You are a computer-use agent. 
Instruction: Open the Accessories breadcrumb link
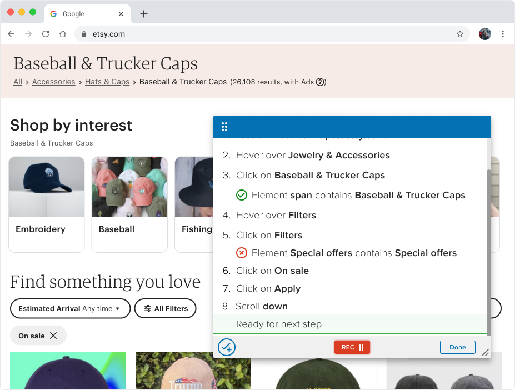53,82
